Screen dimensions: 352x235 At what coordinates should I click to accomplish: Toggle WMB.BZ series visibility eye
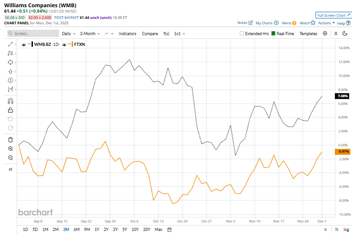click(23, 45)
